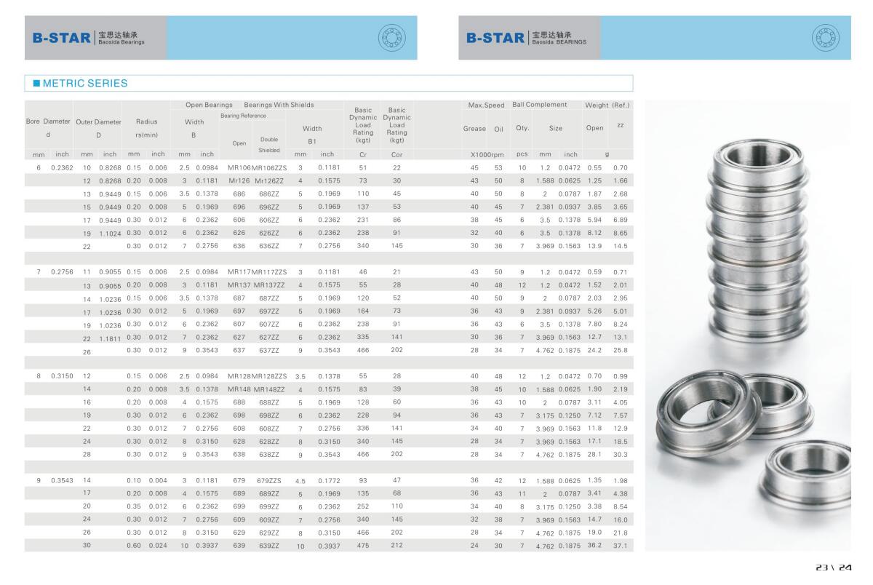Click the 639ZZ bearing reference cell
Screen dimensions: 873x585
(269, 546)
